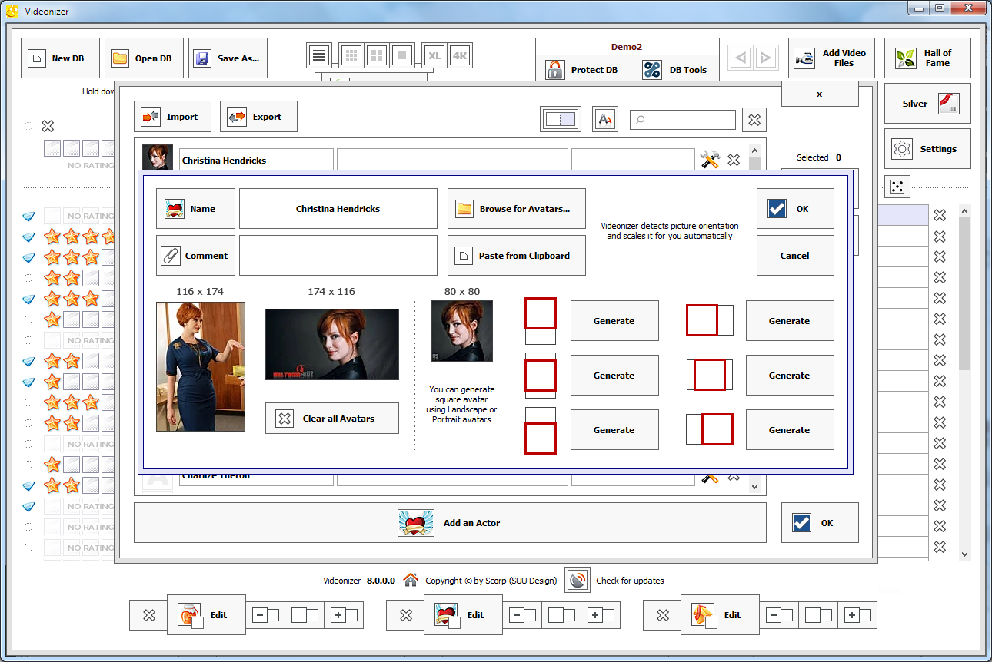The image size is (992, 662).
Task: Toggle the split panel layout icon
Action: pyautogui.click(x=560, y=119)
